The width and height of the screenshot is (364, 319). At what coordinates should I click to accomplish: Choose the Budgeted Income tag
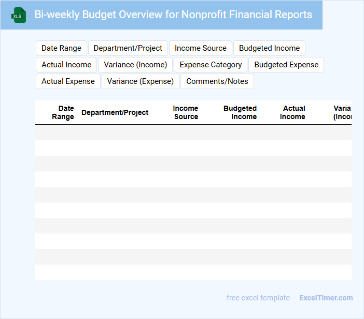(269, 48)
